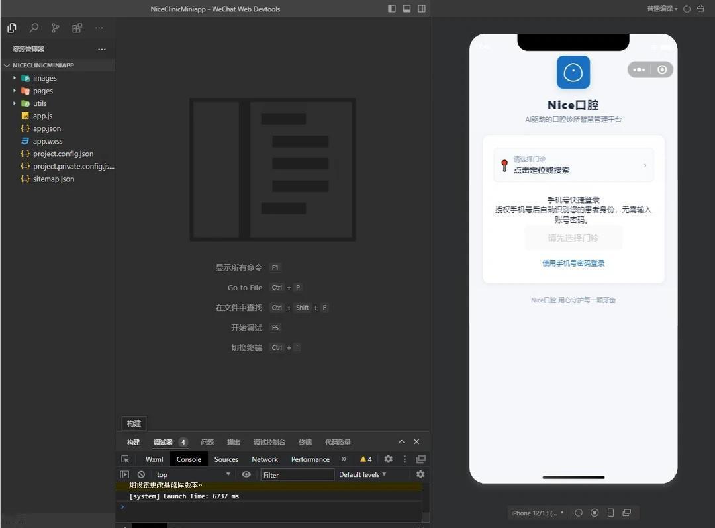Open the Default levels dropdown
This screenshot has width=715, height=528.
(363, 474)
